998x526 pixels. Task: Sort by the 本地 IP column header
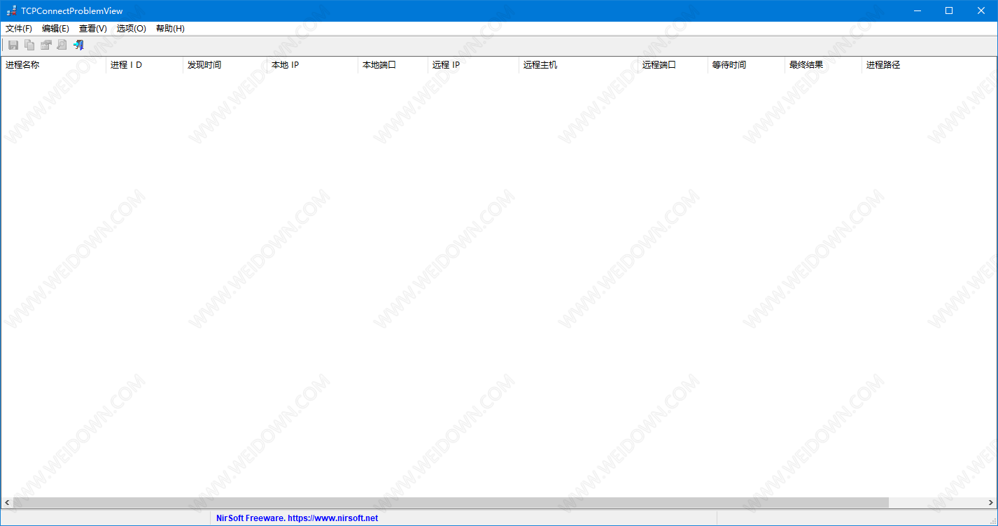click(x=312, y=65)
